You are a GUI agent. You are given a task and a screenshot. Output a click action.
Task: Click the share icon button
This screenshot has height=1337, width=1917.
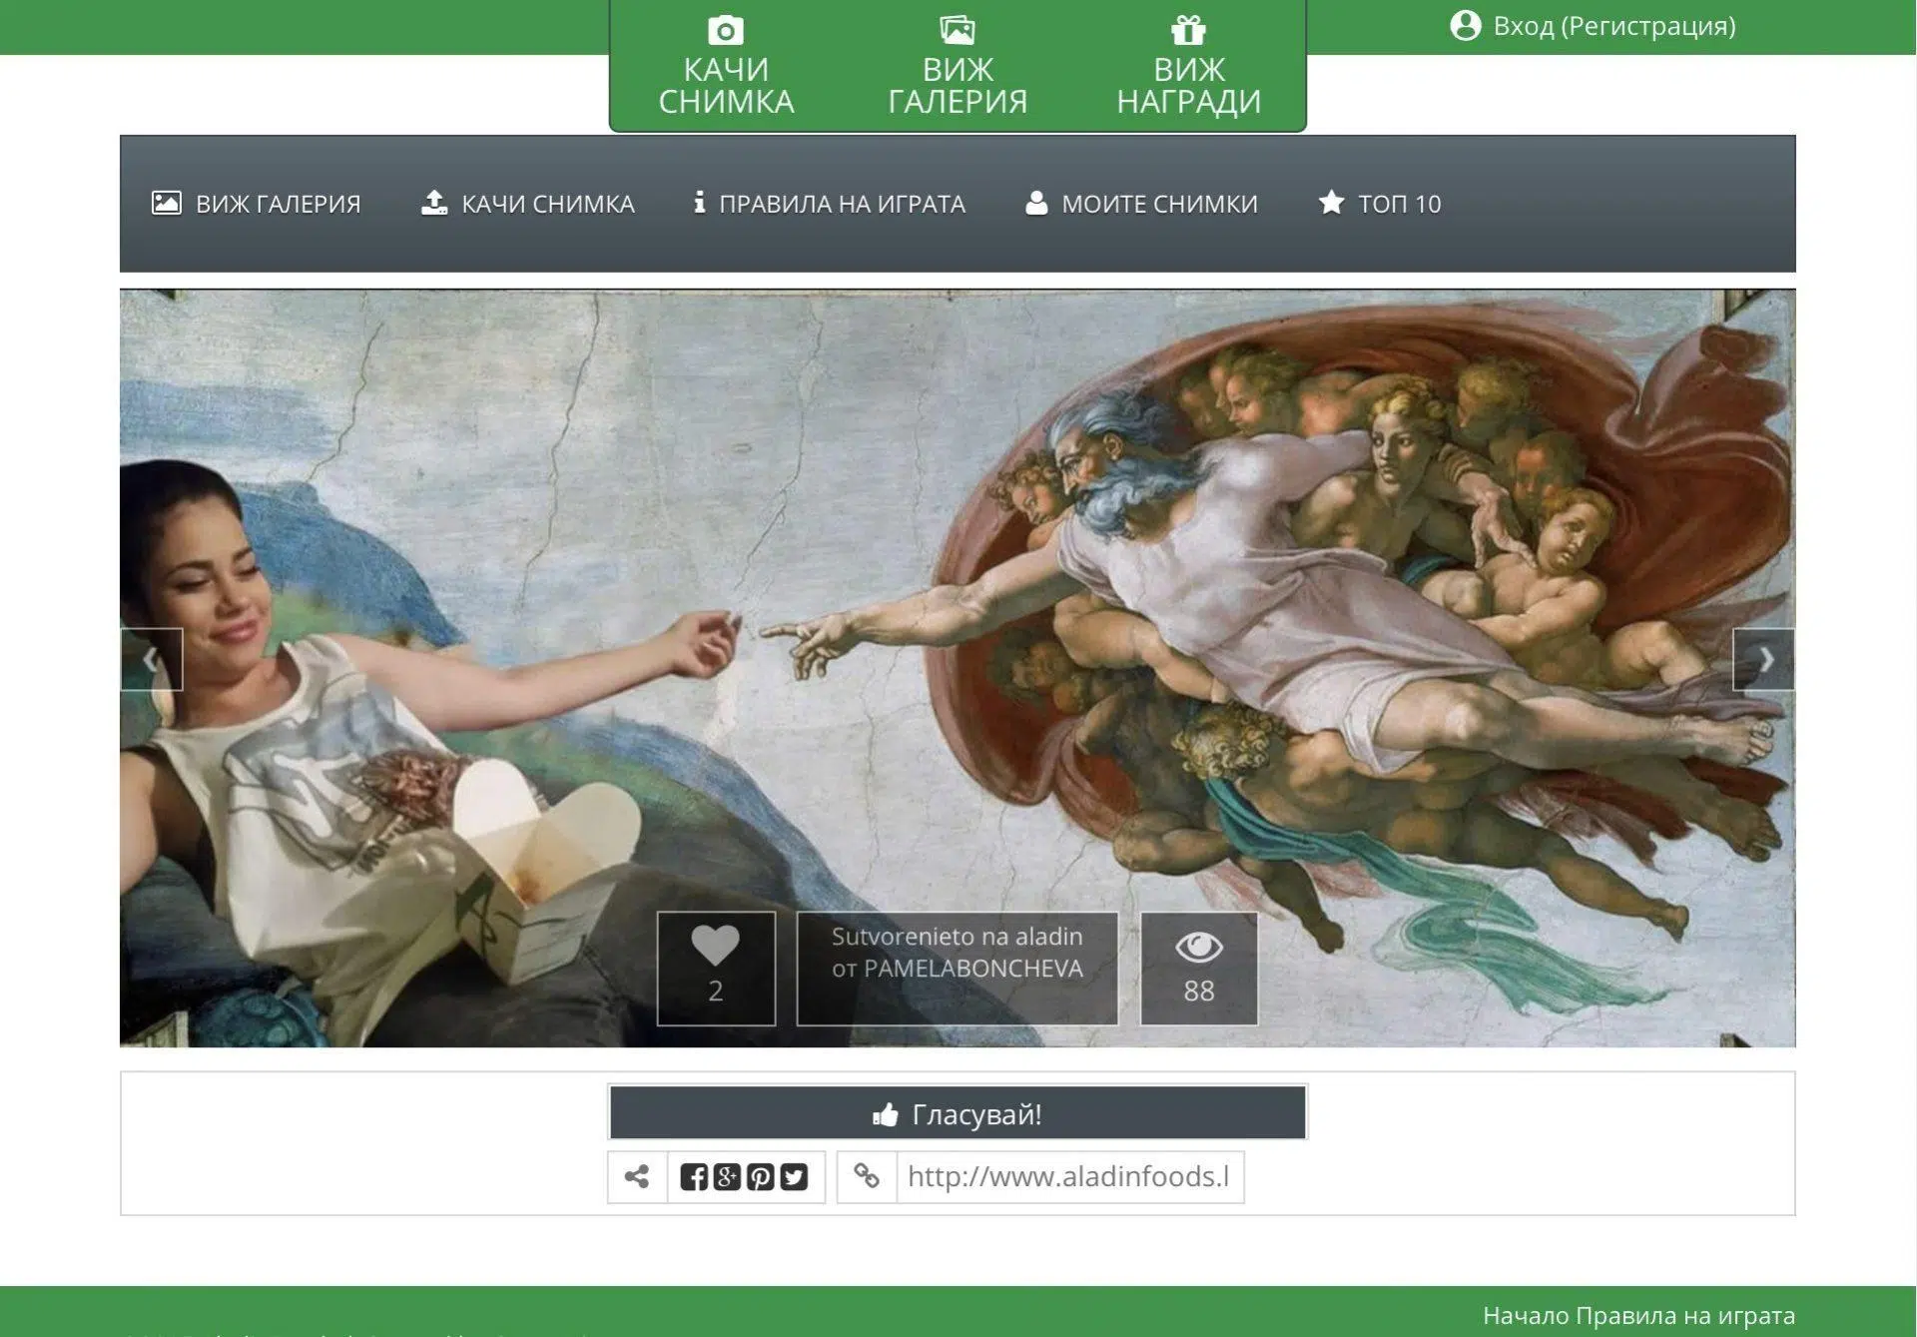(x=637, y=1176)
